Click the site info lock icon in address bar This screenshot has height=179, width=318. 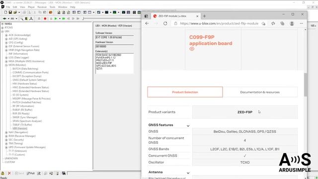pos(175,23)
